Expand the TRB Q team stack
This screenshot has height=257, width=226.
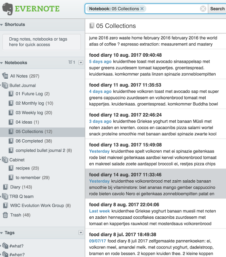pos(1,196)
